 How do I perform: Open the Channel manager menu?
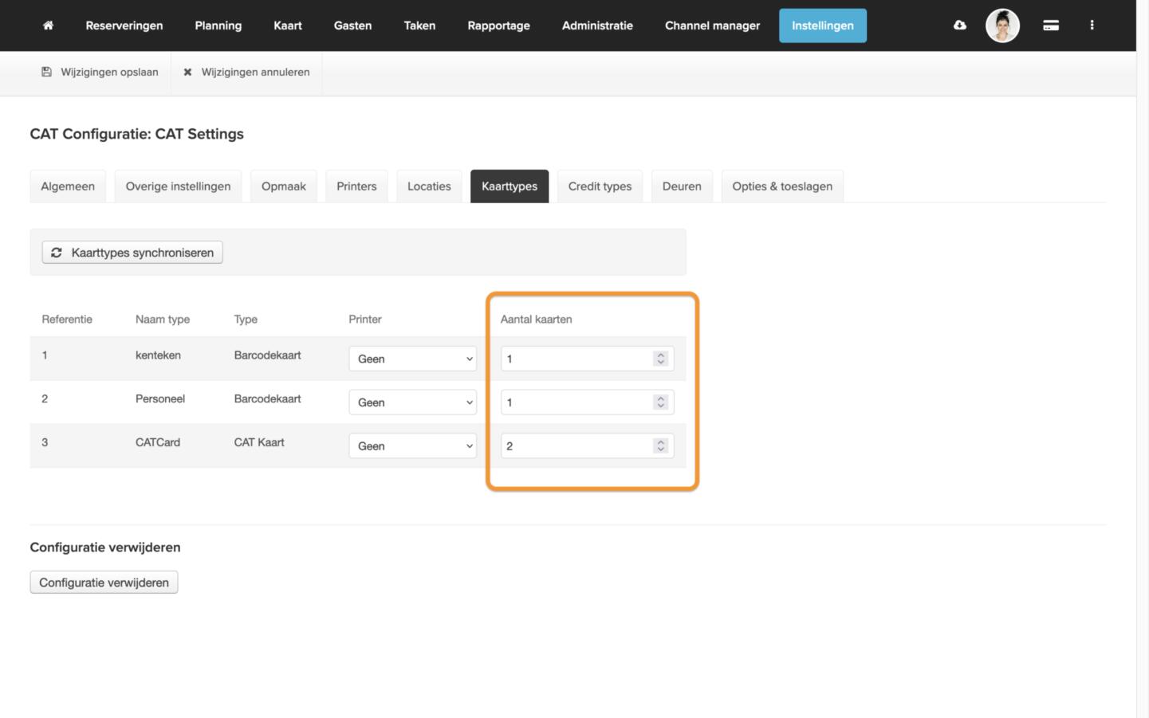click(712, 26)
